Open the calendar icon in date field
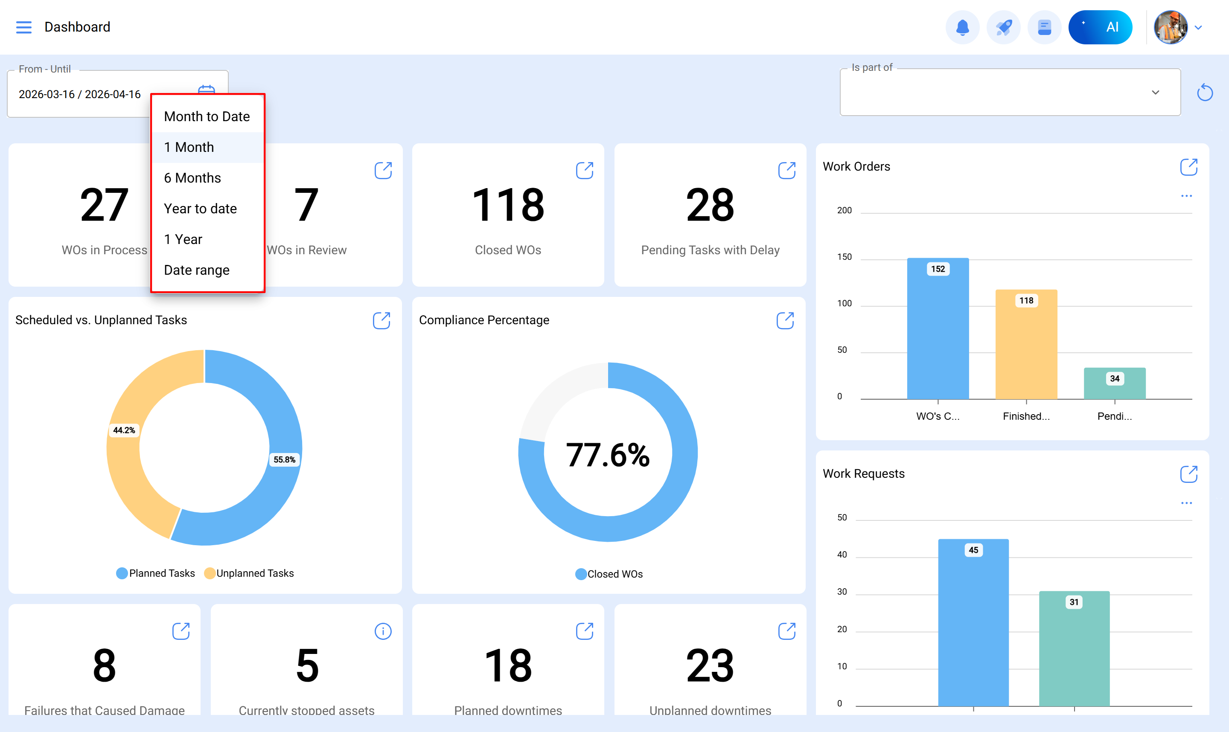This screenshot has width=1229, height=732. (x=206, y=89)
